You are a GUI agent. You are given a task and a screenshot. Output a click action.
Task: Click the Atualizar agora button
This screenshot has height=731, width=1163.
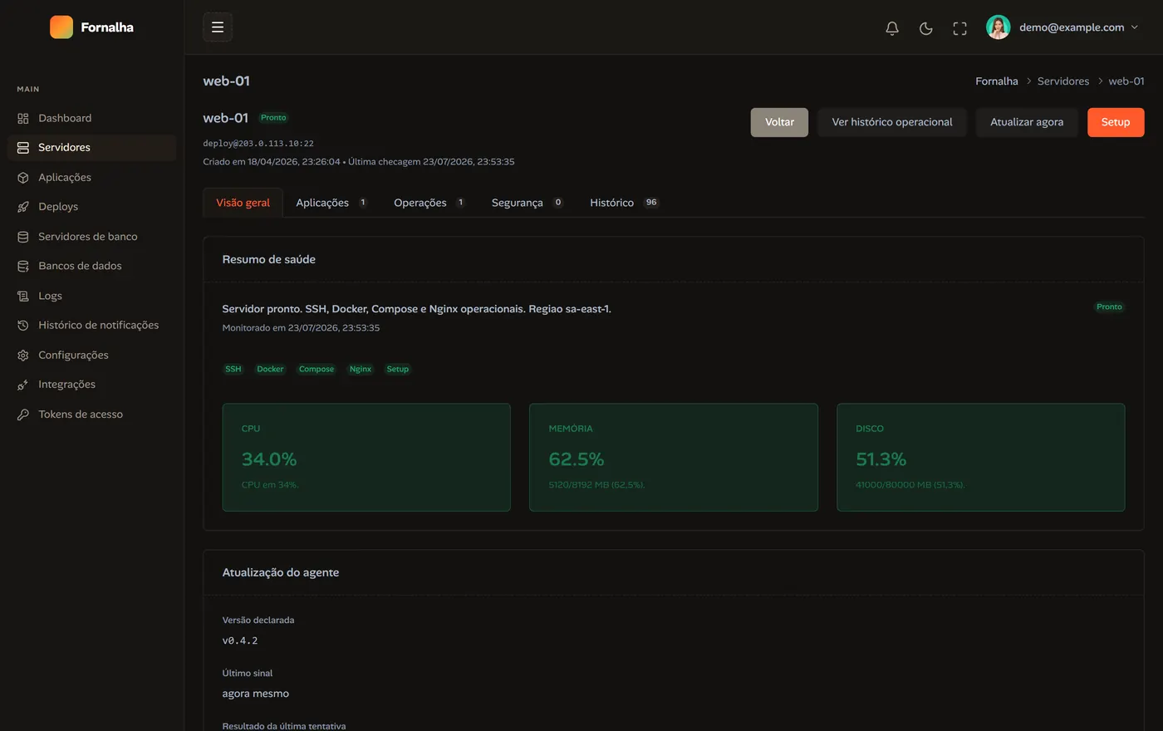click(1027, 122)
